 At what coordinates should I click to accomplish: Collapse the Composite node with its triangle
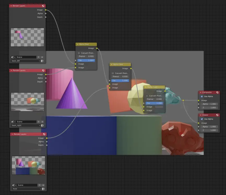[x=200, y=92]
